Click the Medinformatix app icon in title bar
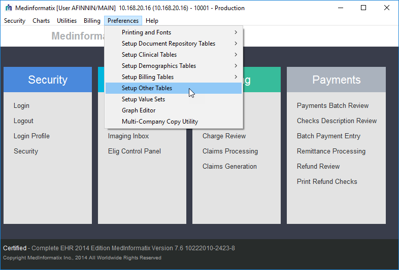 8,8
